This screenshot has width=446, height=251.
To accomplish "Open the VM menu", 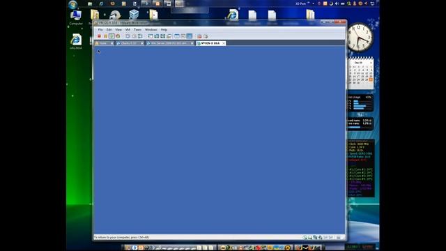I will pos(128,29).
